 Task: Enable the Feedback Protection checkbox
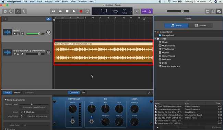(26, 116)
